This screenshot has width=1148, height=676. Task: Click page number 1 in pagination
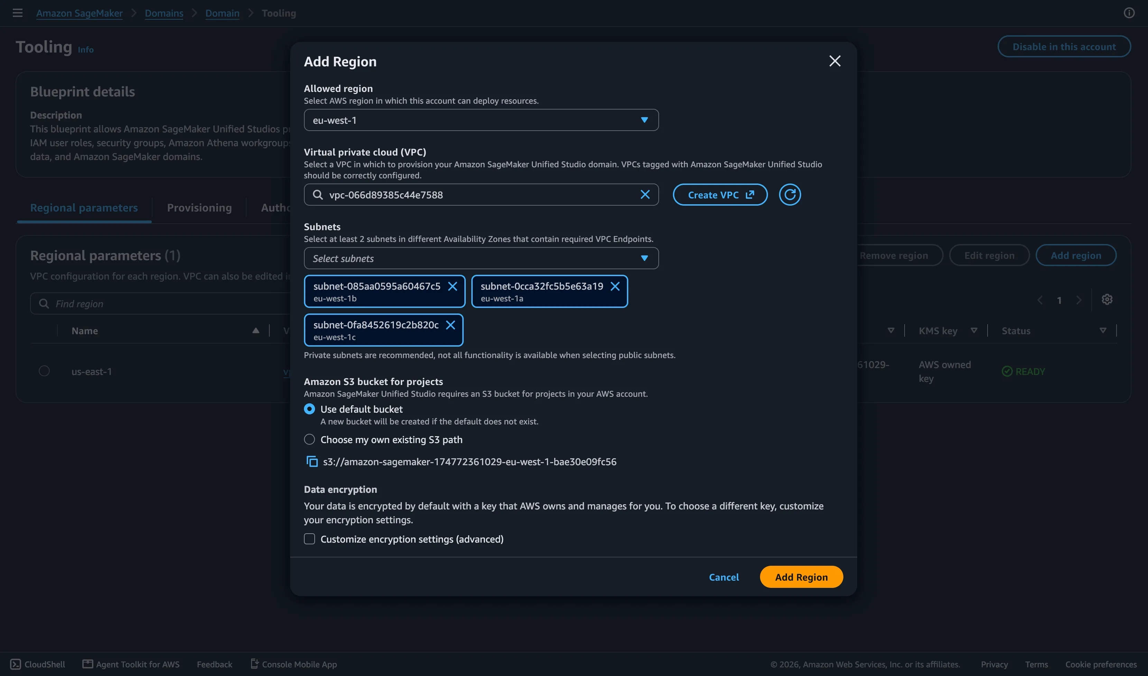pyautogui.click(x=1059, y=300)
